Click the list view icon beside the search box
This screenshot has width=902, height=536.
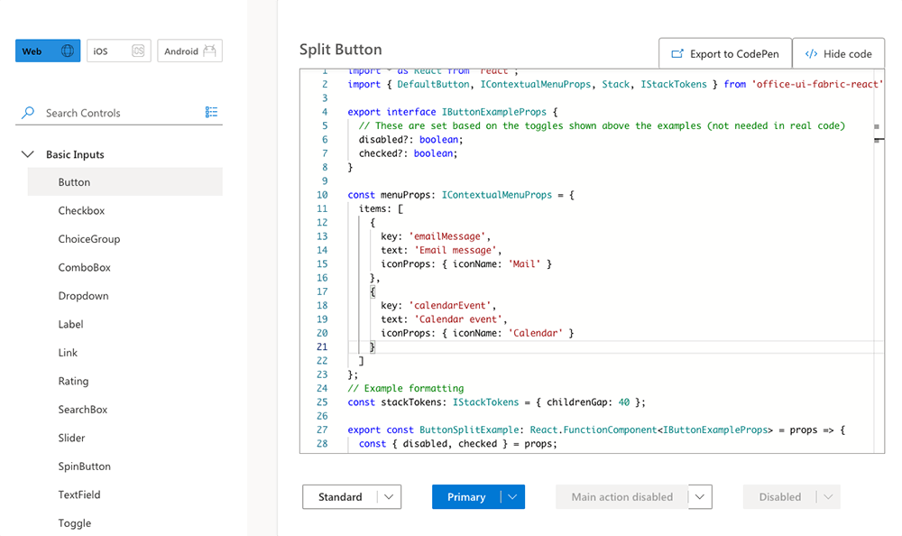point(211,112)
